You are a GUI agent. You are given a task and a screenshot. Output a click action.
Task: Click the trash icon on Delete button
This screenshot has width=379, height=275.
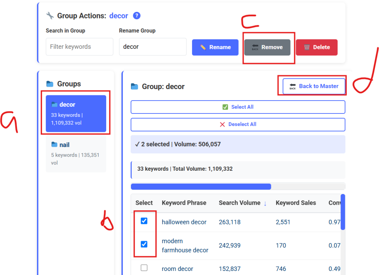pos(307,47)
